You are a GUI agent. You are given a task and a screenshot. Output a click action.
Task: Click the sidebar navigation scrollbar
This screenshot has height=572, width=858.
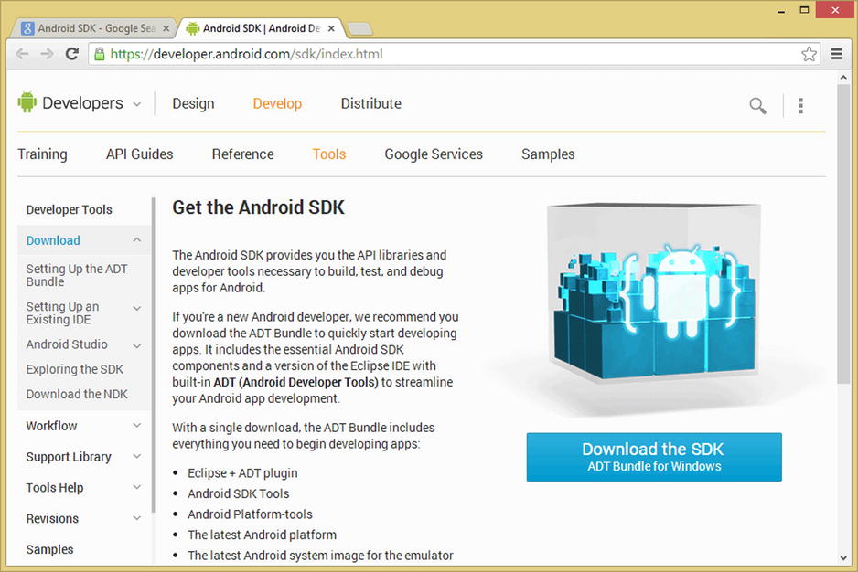click(154, 355)
